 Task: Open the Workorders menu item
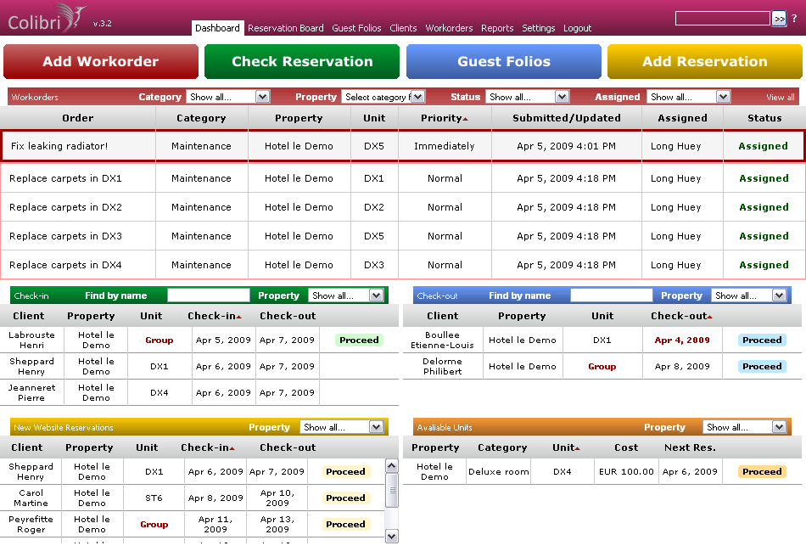(449, 28)
